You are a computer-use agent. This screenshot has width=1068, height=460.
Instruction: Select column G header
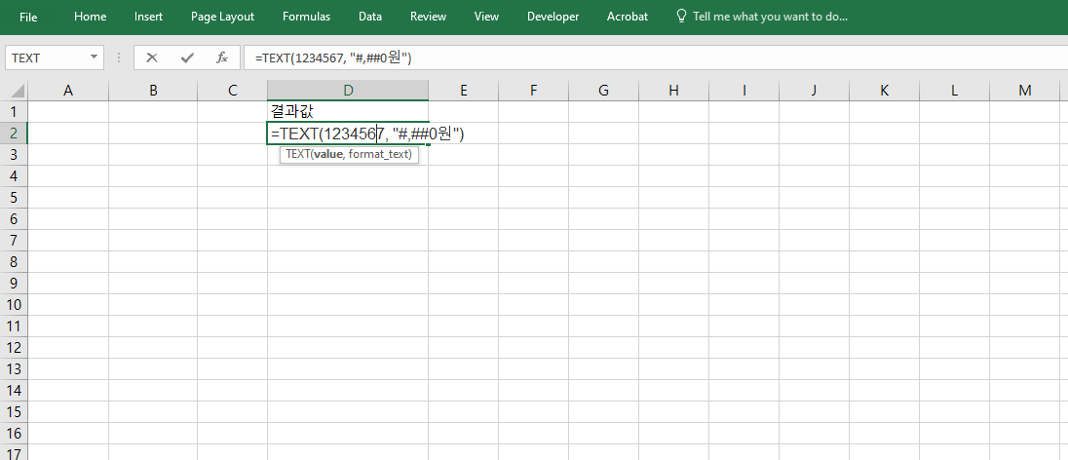[603, 90]
